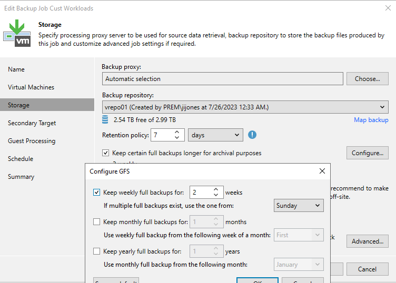Select the Schedule step in sidebar
Screen dimensions: 396x283
tap(21, 159)
